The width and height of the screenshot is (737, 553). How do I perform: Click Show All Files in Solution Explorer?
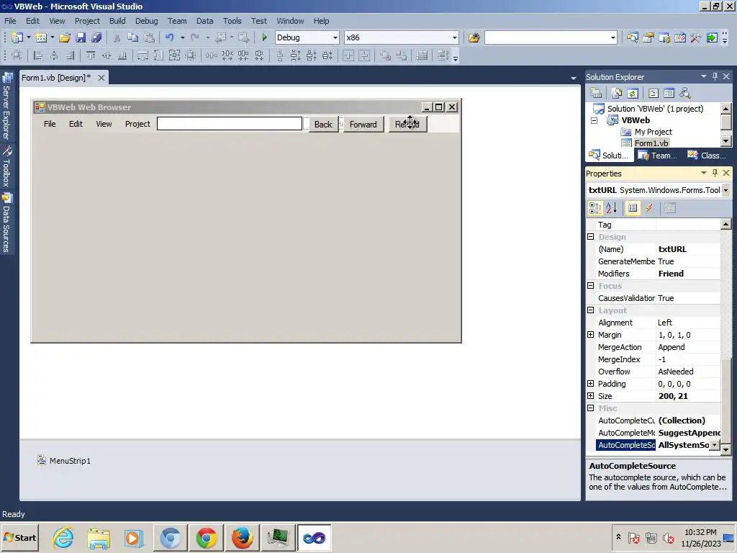pos(617,93)
